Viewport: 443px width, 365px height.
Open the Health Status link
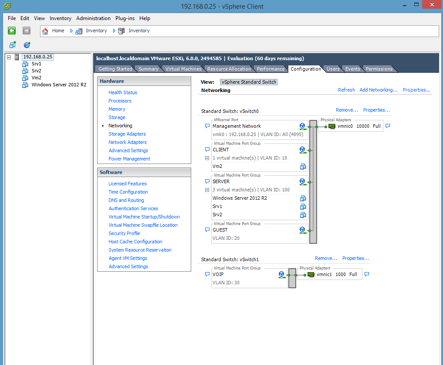point(122,92)
